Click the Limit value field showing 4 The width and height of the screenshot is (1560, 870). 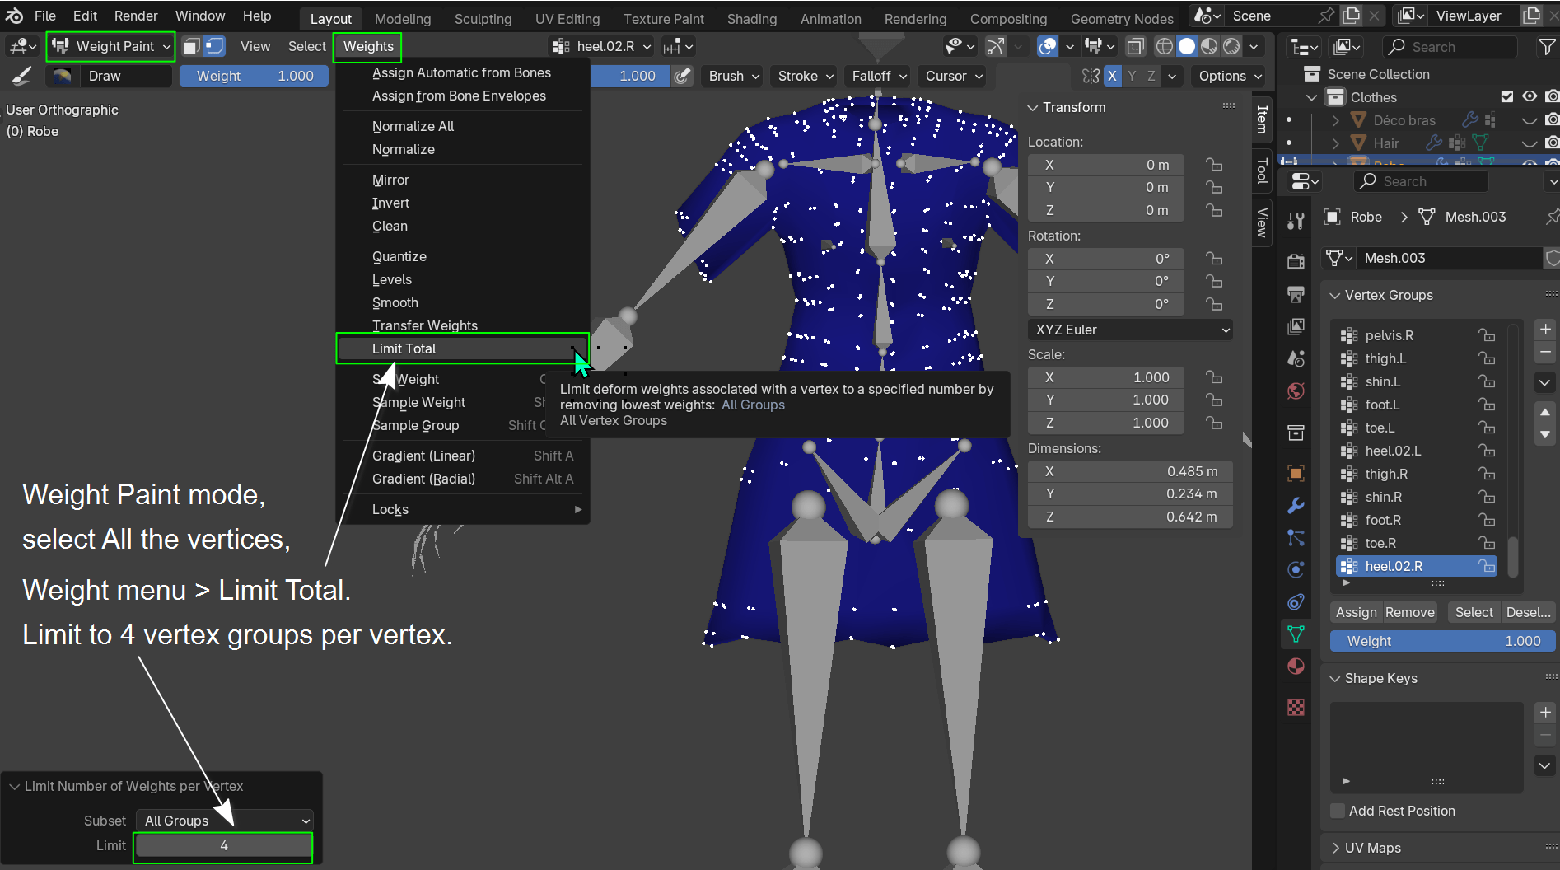(x=223, y=846)
